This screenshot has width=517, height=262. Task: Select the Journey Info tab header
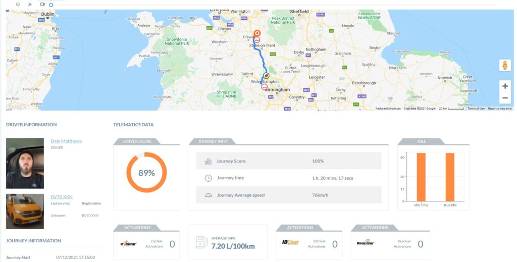click(x=213, y=141)
